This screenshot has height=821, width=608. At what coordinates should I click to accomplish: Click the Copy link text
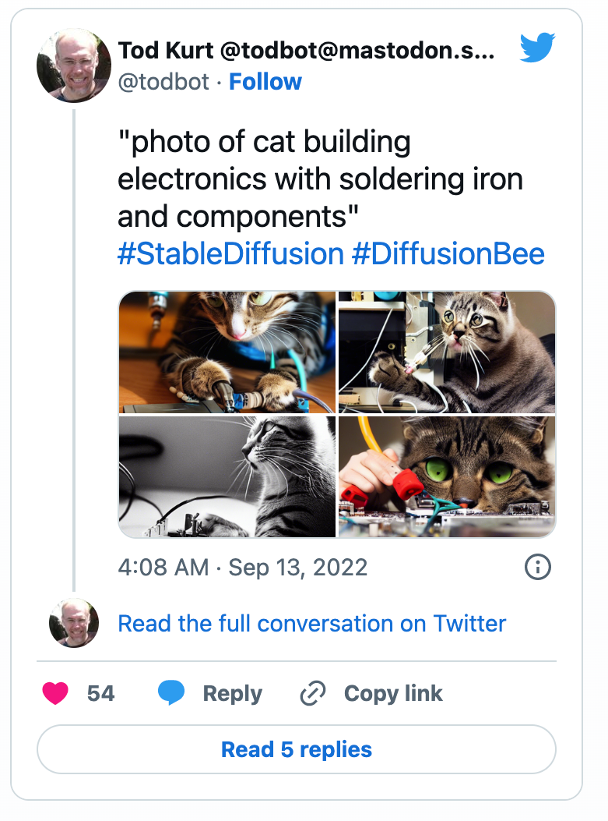coord(393,693)
